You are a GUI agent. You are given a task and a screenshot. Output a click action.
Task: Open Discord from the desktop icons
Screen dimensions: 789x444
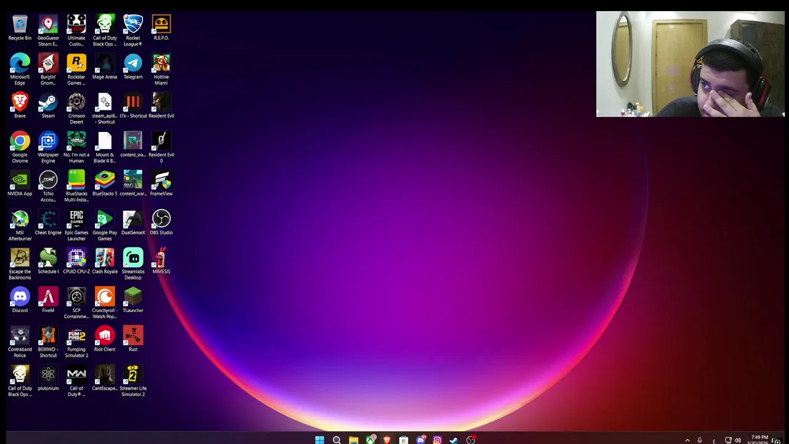(x=20, y=300)
